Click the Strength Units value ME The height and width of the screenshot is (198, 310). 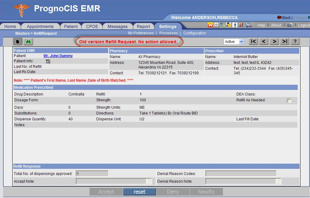(142, 107)
